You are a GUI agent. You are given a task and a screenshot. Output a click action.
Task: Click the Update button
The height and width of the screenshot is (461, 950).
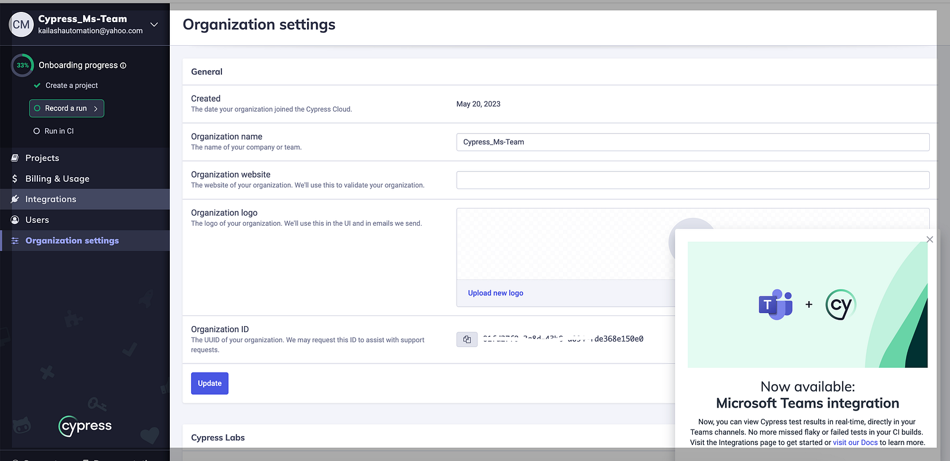210,383
